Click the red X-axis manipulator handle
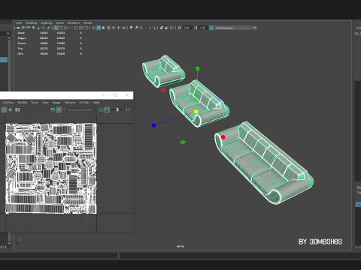This screenshot has height=270, width=361. tap(223, 137)
